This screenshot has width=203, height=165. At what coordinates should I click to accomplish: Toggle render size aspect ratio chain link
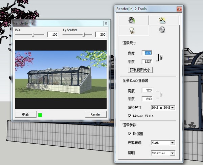click(x=161, y=57)
